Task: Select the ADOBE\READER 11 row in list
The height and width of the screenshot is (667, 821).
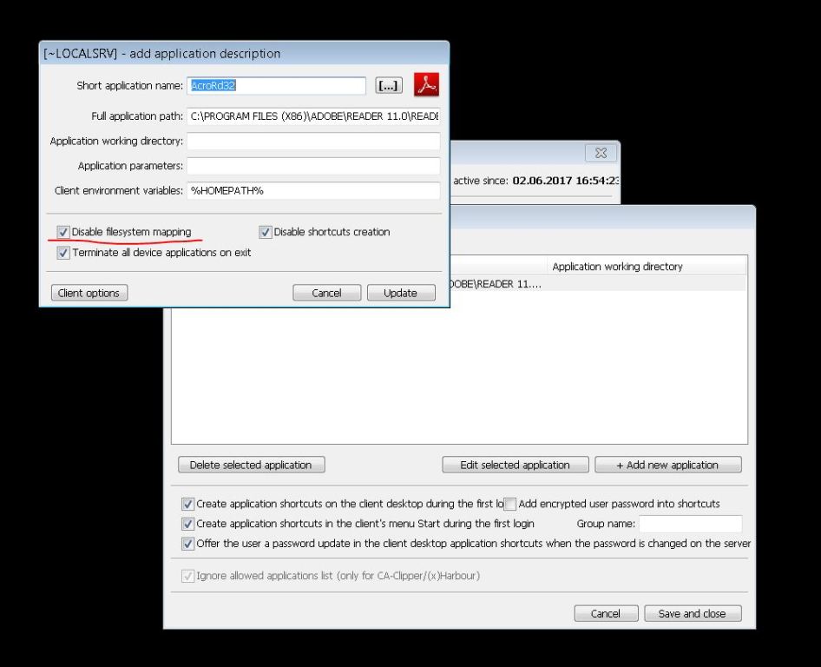Action: (x=597, y=284)
